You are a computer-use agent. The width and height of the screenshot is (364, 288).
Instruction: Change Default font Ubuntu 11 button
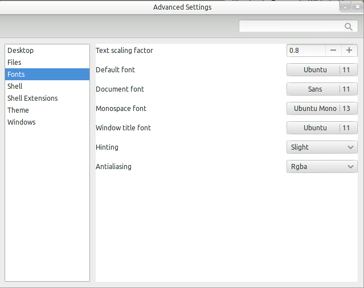coord(322,70)
